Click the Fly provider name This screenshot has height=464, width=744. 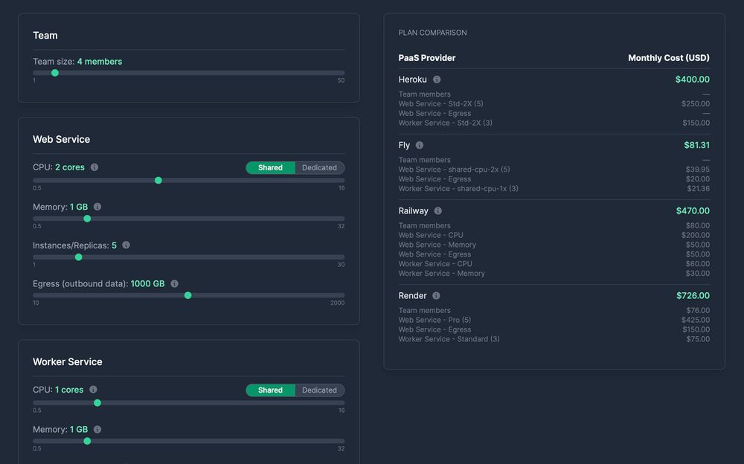point(404,145)
